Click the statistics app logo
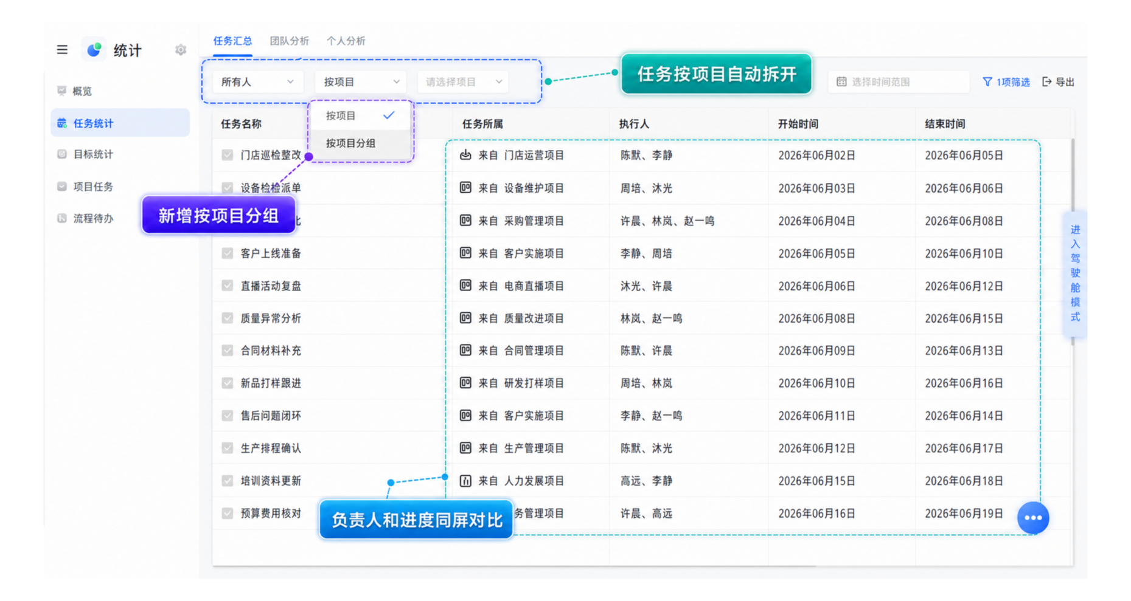 click(x=94, y=50)
